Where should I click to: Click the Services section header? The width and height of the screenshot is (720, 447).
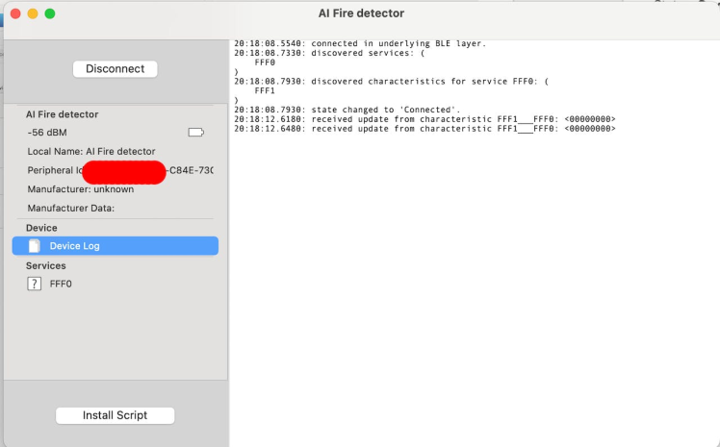45,266
